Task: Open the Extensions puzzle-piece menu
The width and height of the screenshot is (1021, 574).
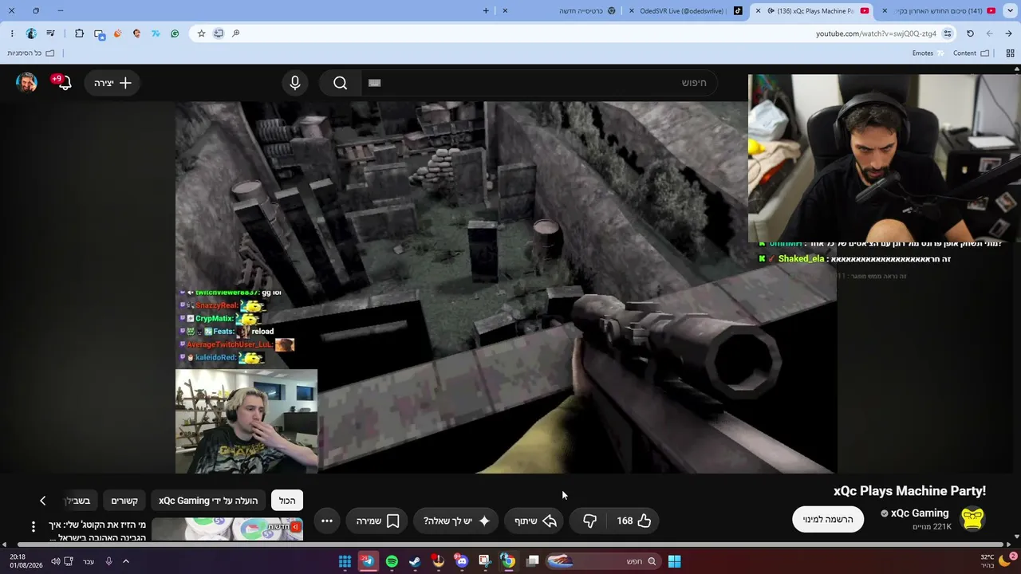Action: (79, 33)
